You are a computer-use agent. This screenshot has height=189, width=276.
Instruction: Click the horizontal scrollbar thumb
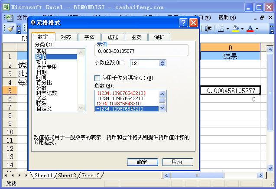197,175
